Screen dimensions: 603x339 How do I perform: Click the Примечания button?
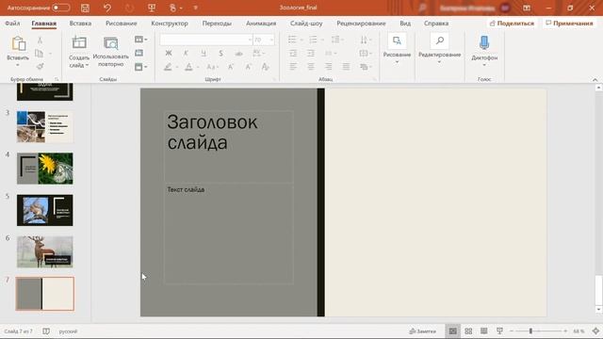569,24
